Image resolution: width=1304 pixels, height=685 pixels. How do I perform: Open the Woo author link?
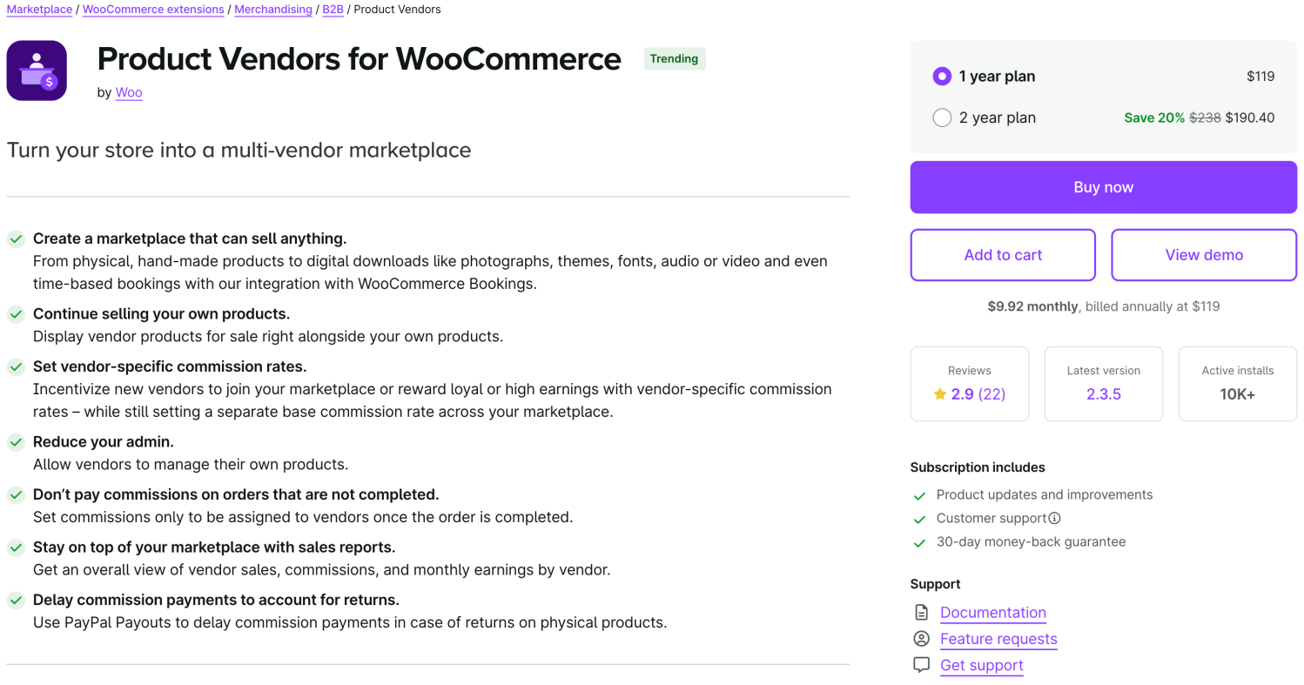[x=129, y=92]
